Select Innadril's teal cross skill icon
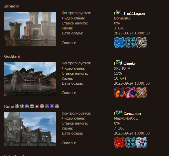The image size is (169, 156). [x=130, y=42]
